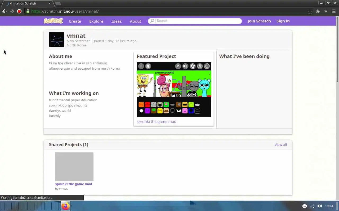The image size is (339, 211).
Task: Click 'sprunkbob spoinkpunts' text
Action: pos(68,105)
